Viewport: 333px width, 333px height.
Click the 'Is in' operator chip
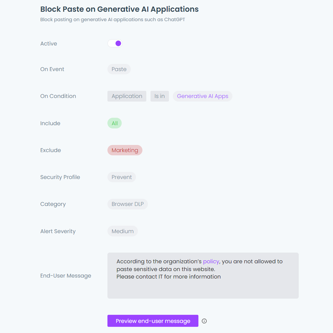pyautogui.click(x=160, y=96)
